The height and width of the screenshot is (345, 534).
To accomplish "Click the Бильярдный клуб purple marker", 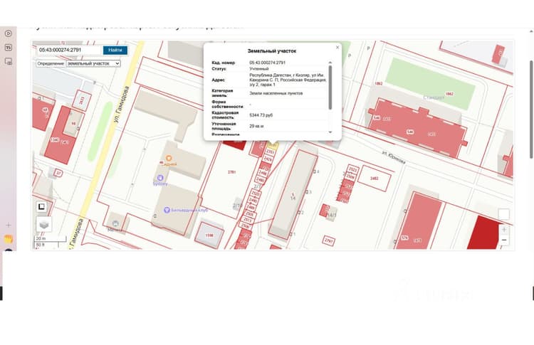I will [167, 210].
